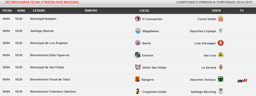Click the San Luis team crest
The width and height of the screenshot is (256, 96).
point(221,55)
